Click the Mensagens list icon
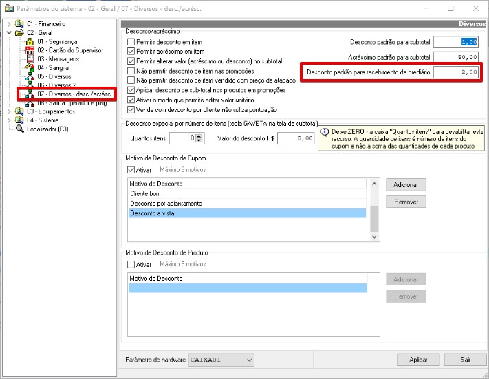This screenshot has width=489, height=379. click(x=30, y=59)
